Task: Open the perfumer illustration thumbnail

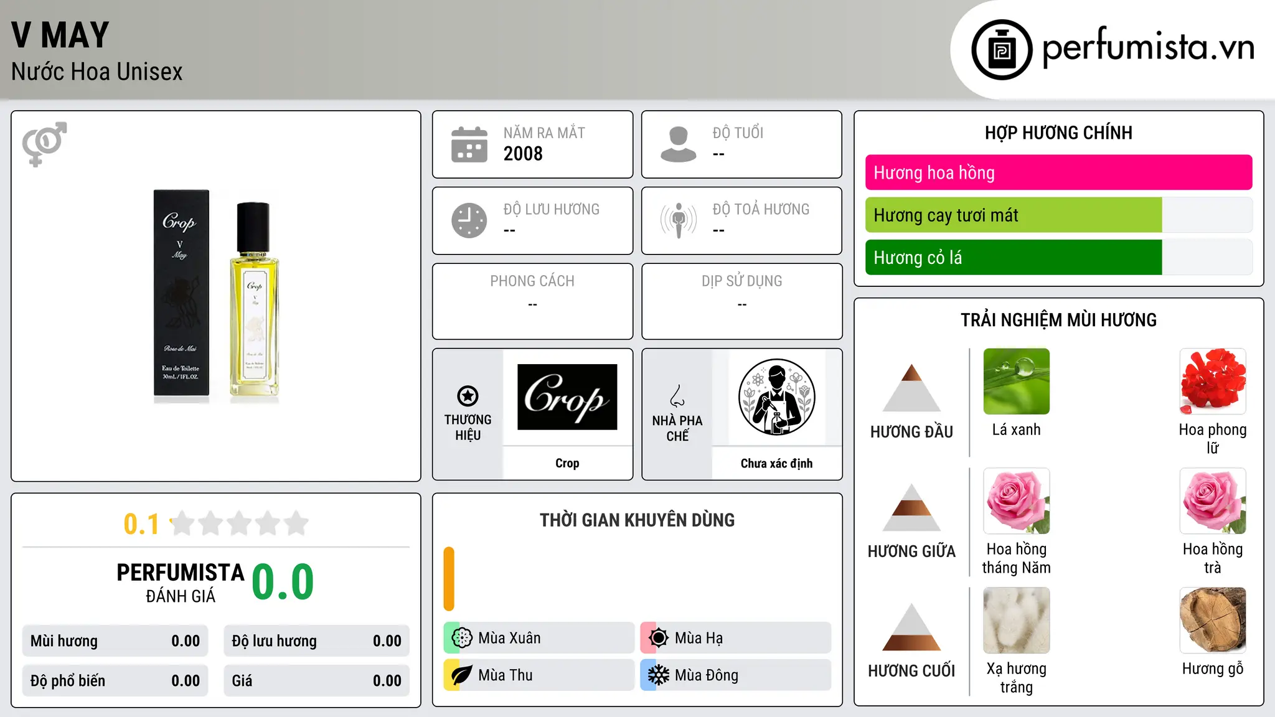Action: tap(776, 397)
